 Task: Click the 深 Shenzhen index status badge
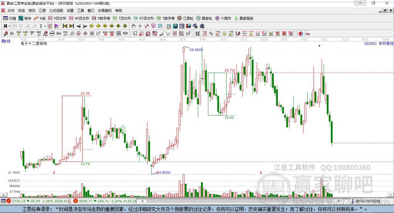(x=76, y=201)
